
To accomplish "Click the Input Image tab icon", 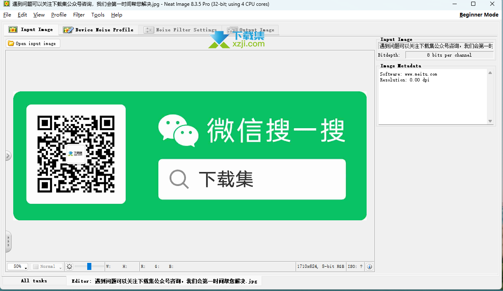I will (13, 30).
